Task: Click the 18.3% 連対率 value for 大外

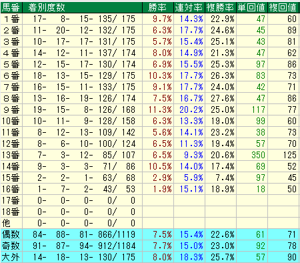Action: pyautogui.click(x=191, y=258)
